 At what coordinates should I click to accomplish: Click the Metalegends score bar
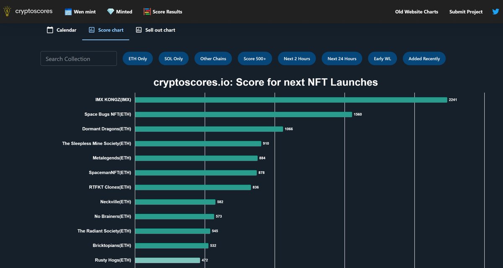click(x=196, y=158)
